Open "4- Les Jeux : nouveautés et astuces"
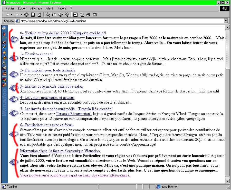 coord(47,98)
